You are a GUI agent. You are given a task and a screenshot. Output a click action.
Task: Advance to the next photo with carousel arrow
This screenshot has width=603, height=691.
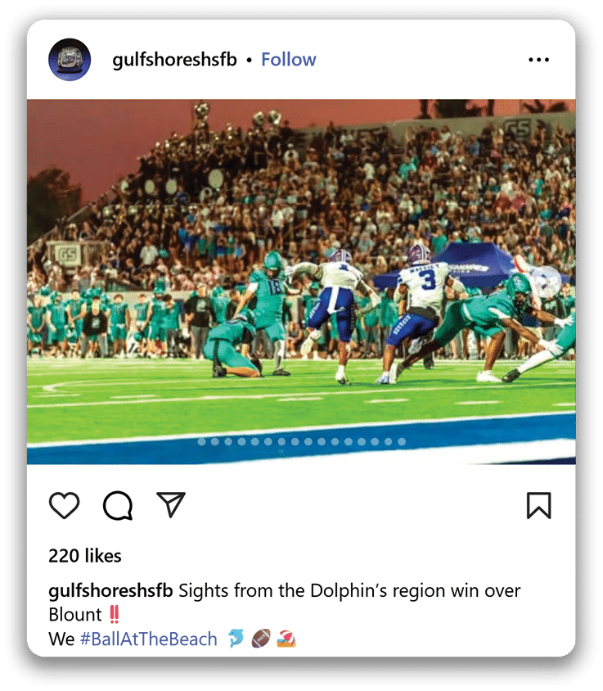coord(546,281)
